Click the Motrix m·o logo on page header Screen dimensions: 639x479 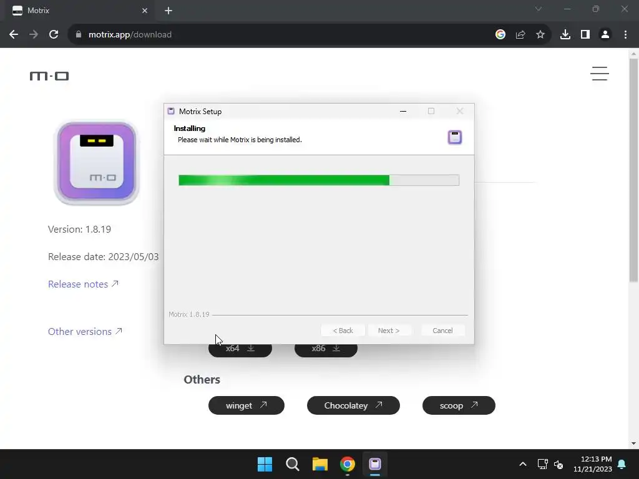pyautogui.click(x=49, y=75)
